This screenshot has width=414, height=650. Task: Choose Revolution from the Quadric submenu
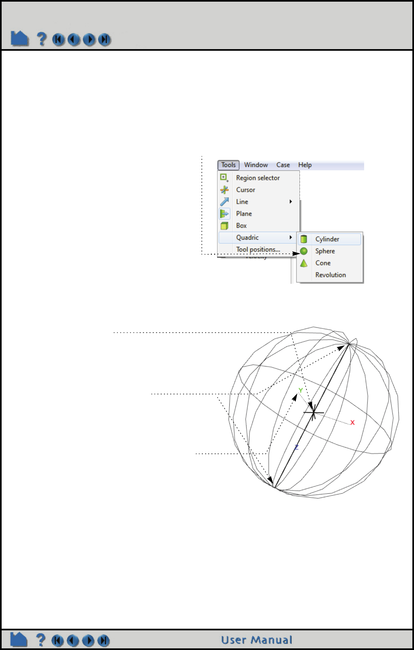(331, 275)
